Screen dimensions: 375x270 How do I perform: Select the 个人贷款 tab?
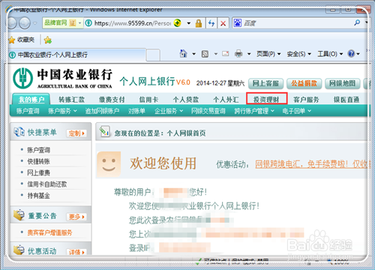click(x=186, y=100)
